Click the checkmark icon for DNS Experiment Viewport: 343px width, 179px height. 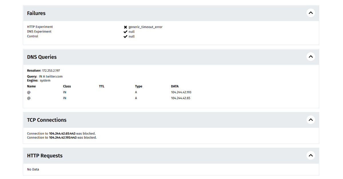click(125, 32)
